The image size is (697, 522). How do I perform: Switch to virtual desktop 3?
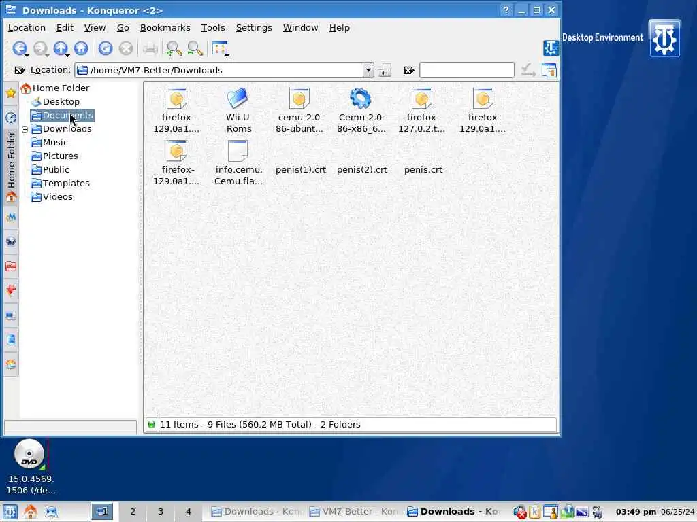(x=161, y=511)
